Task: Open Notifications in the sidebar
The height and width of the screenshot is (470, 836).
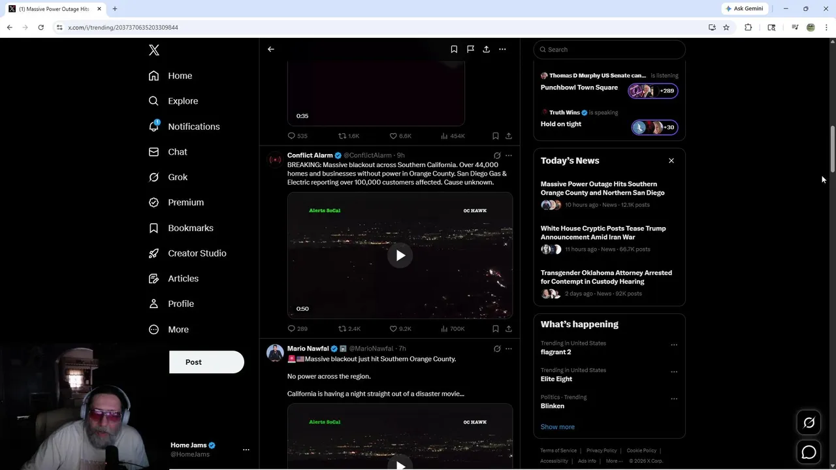Action: coord(184,127)
